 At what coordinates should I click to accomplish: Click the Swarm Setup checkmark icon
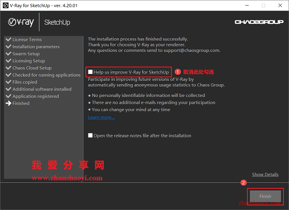pyautogui.click(x=8, y=54)
